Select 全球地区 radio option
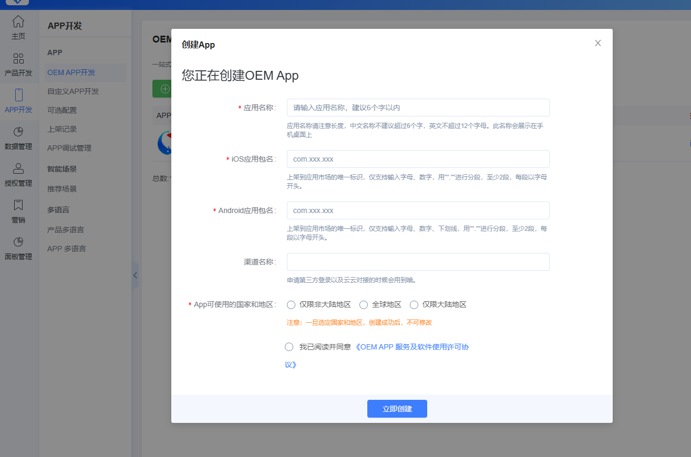 364,305
